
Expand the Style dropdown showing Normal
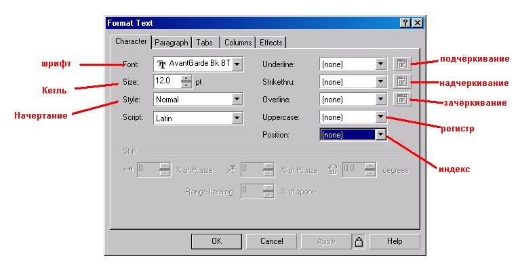[x=237, y=99]
